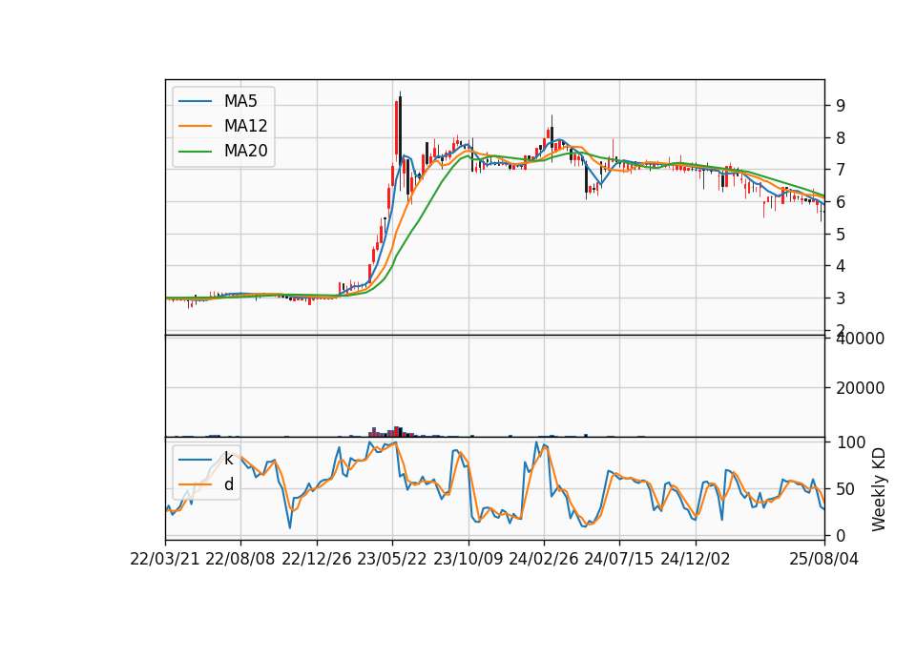This screenshot has height=658, width=916.
Task: Click the MA12 legend label
Action: [245, 126]
